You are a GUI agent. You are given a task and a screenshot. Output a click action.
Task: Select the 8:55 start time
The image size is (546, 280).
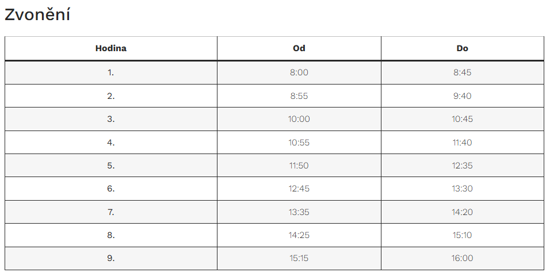pos(299,96)
